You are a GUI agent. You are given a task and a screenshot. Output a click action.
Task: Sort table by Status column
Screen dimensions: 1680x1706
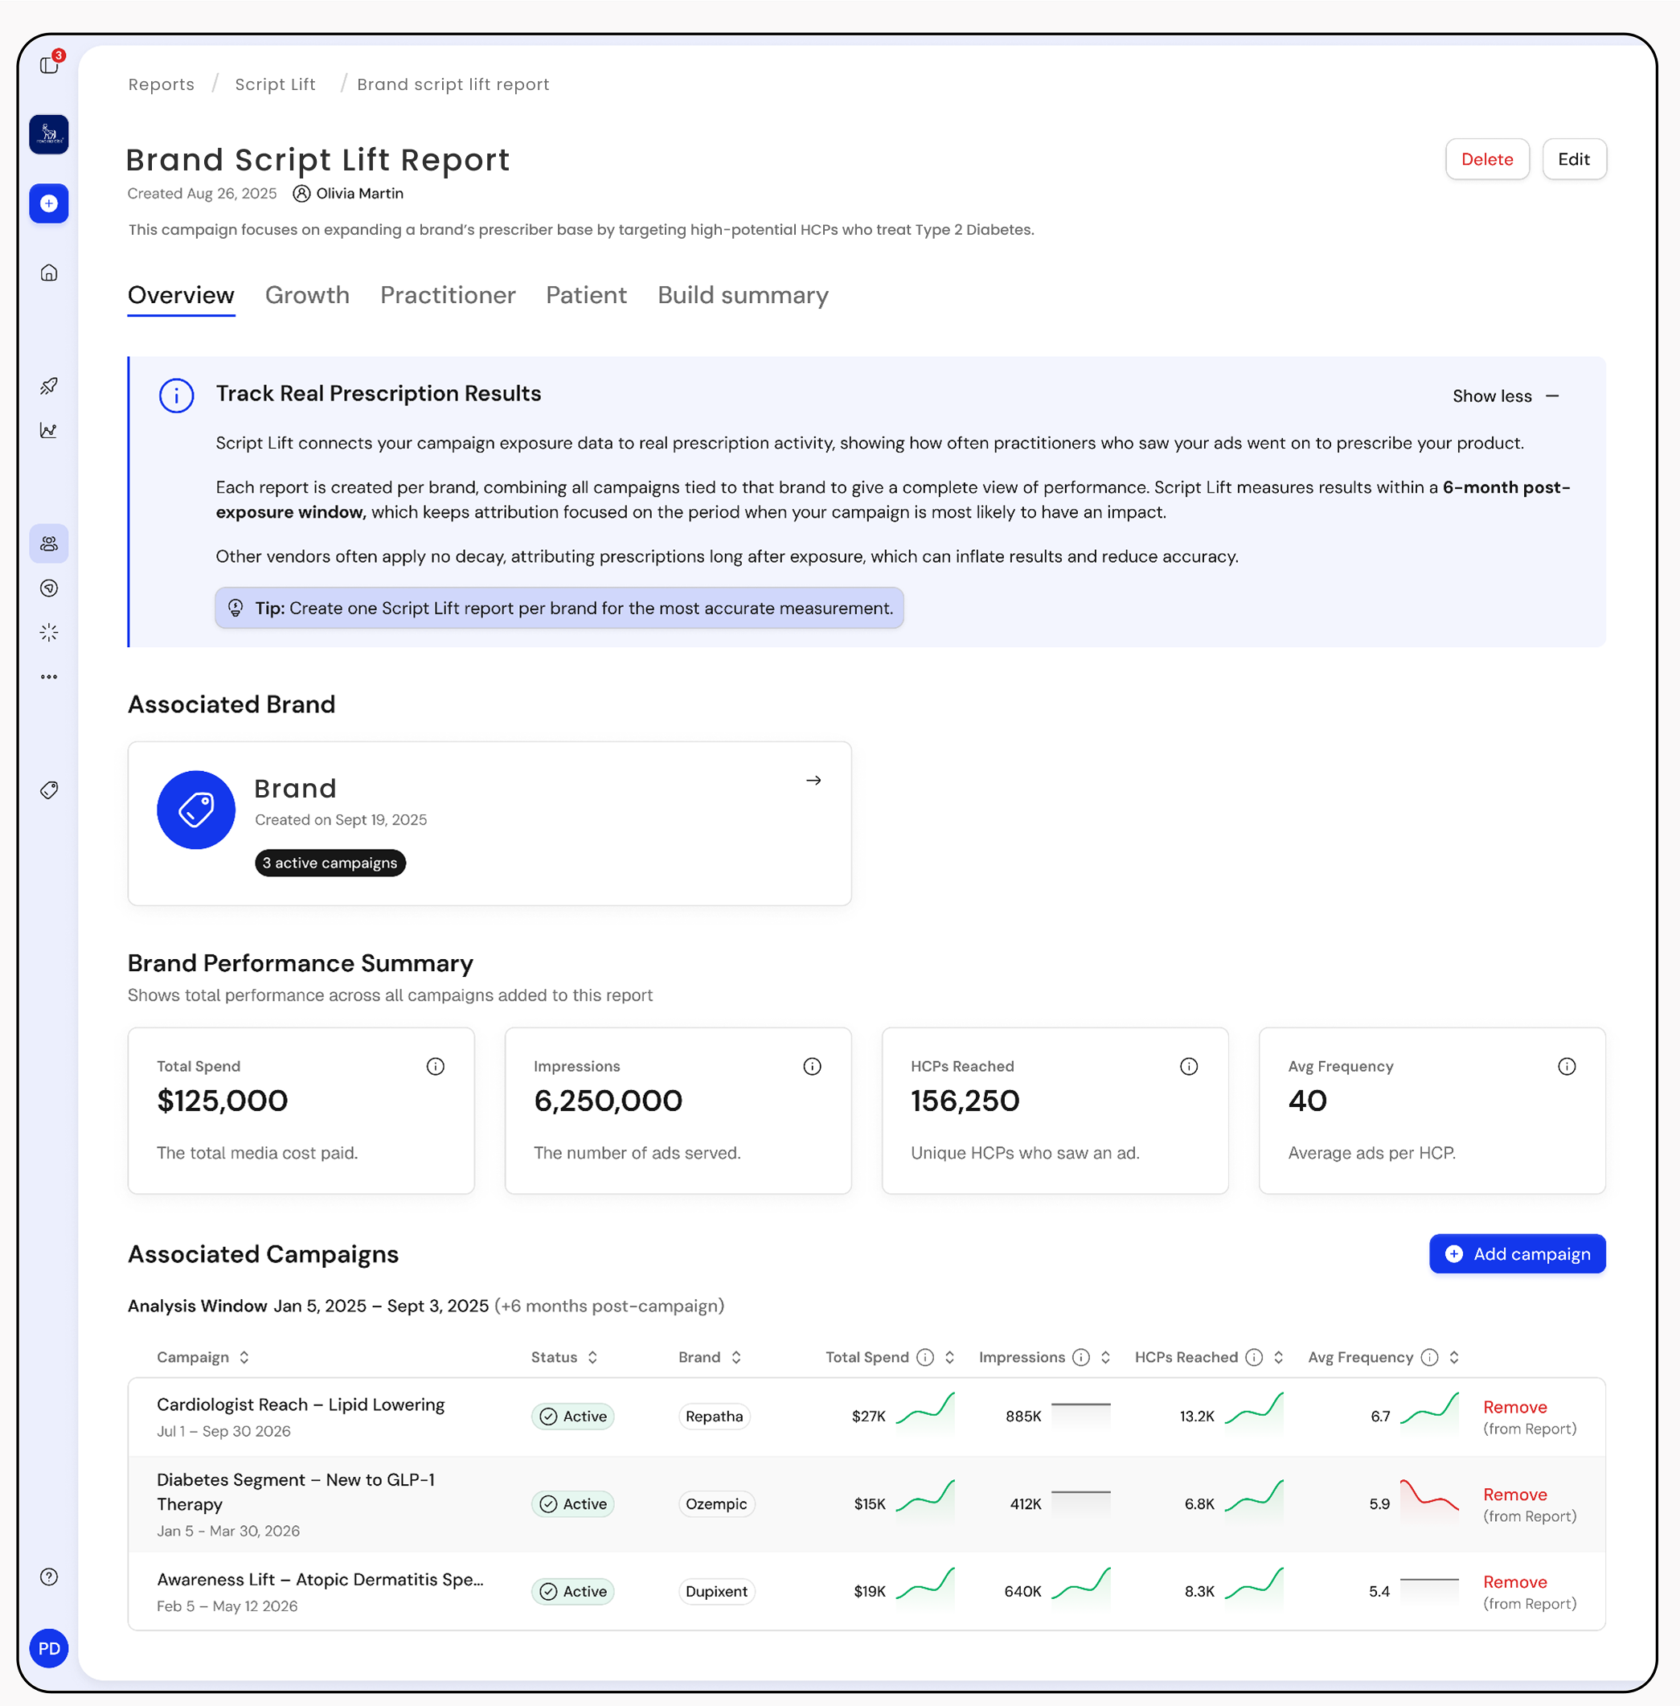coord(593,1357)
